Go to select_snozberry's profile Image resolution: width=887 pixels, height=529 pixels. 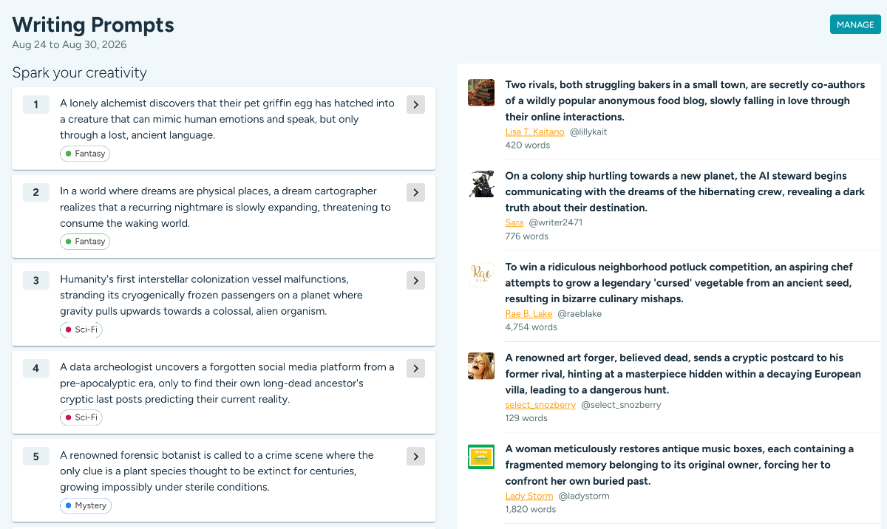[x=540, y=405]
